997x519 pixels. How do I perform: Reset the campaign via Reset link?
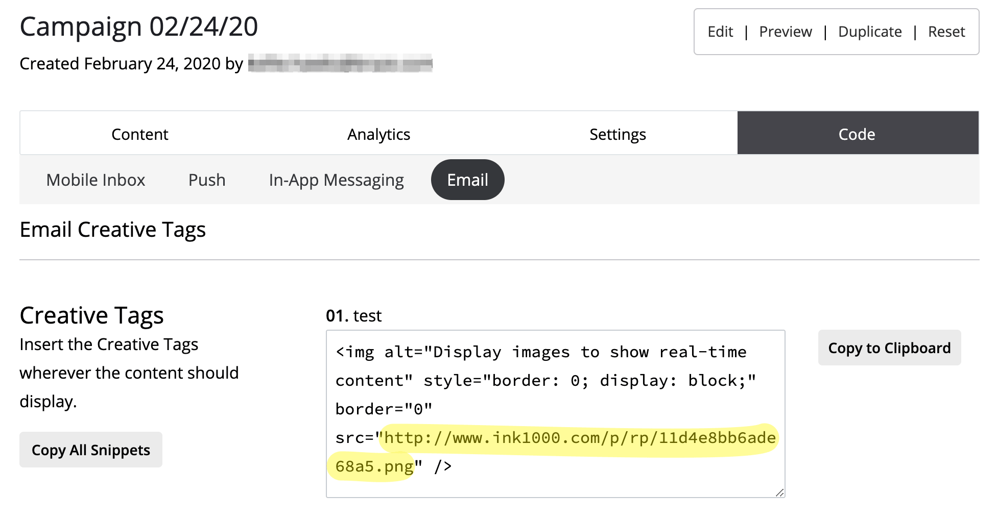pos(946,32)
